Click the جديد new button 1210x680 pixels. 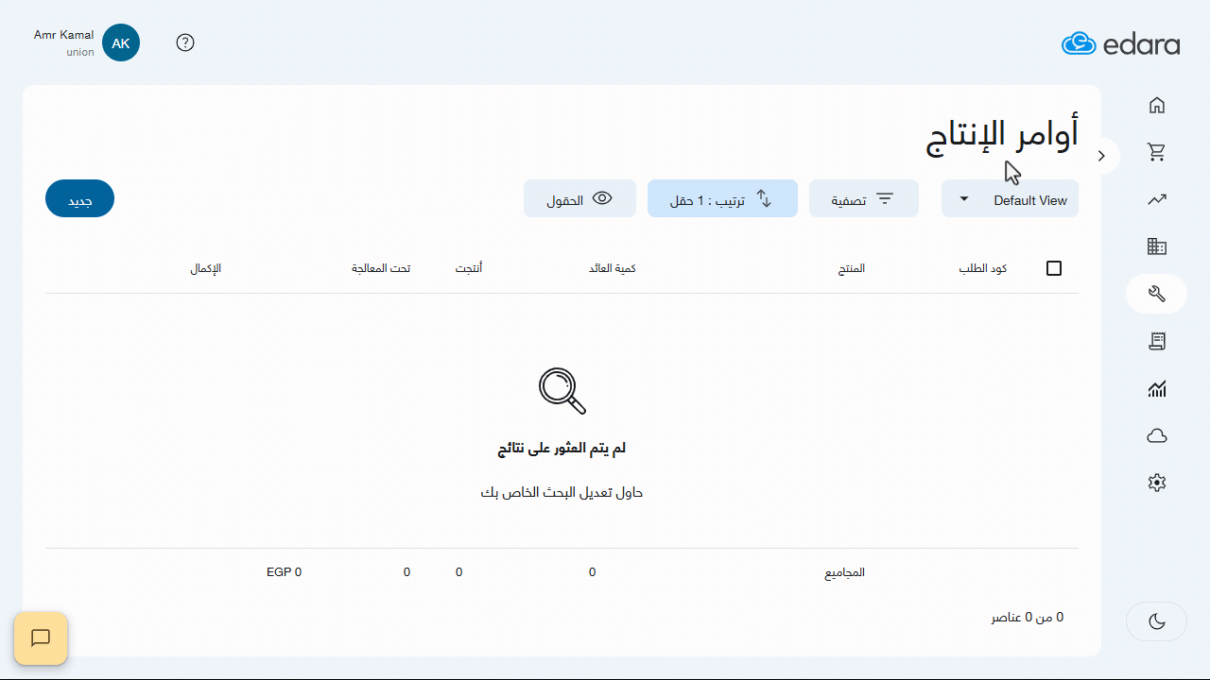click(79, 199)
